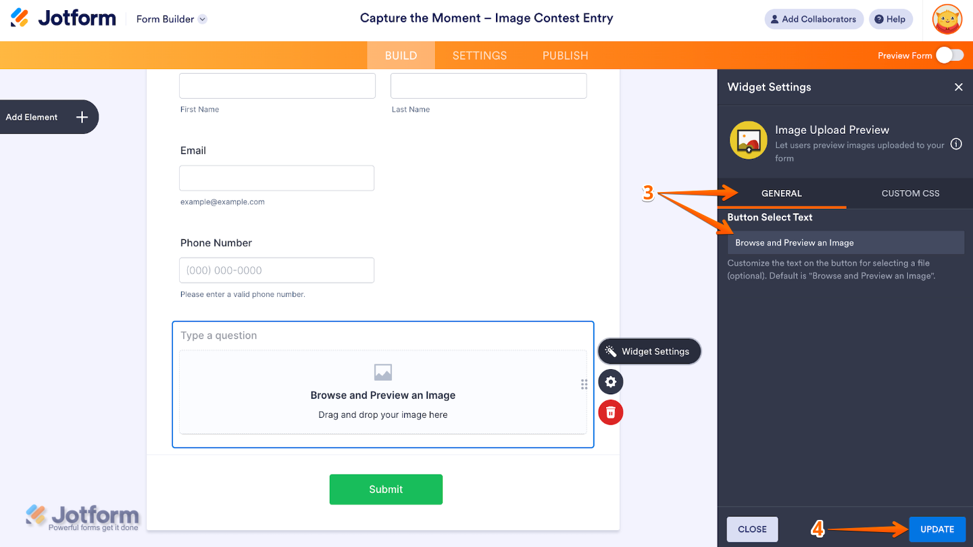
Task: Open the Help button
Action: pyautogui.click(x=890, y=19)
